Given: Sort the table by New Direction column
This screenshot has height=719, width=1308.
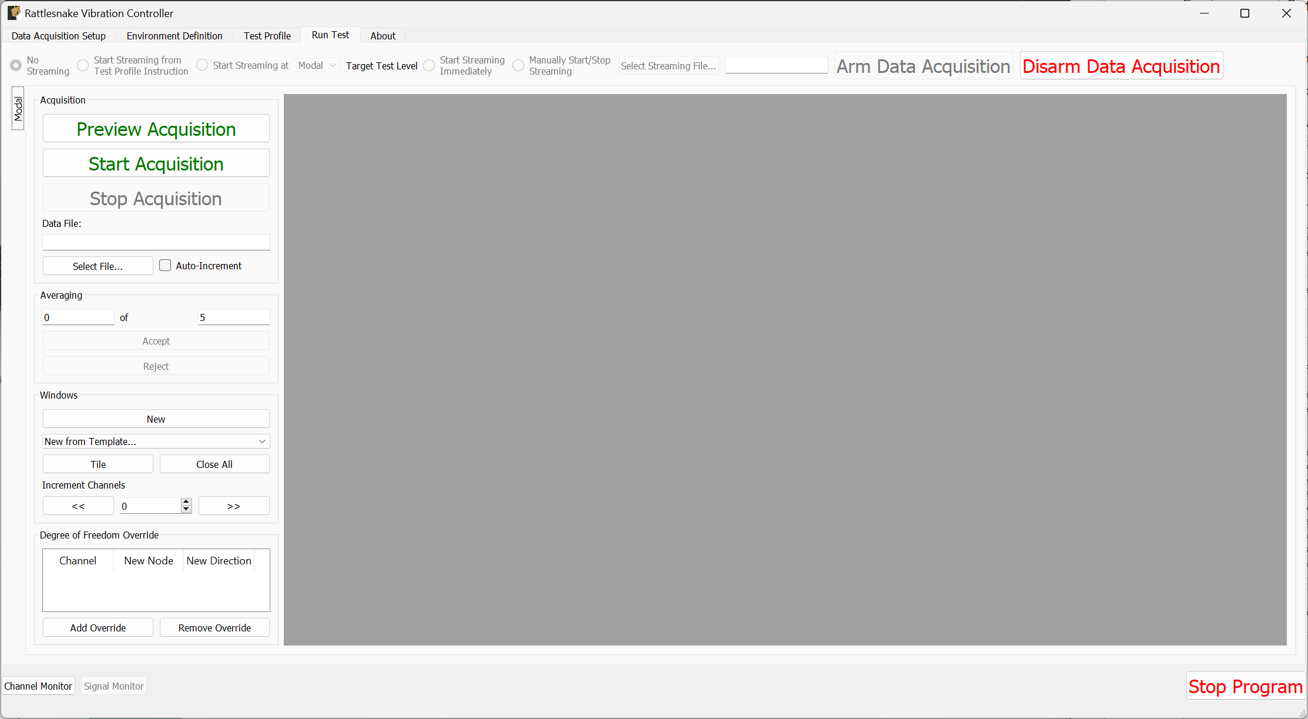Looking at the screenshot, I should pyautogui.click(x=219, y=560).
